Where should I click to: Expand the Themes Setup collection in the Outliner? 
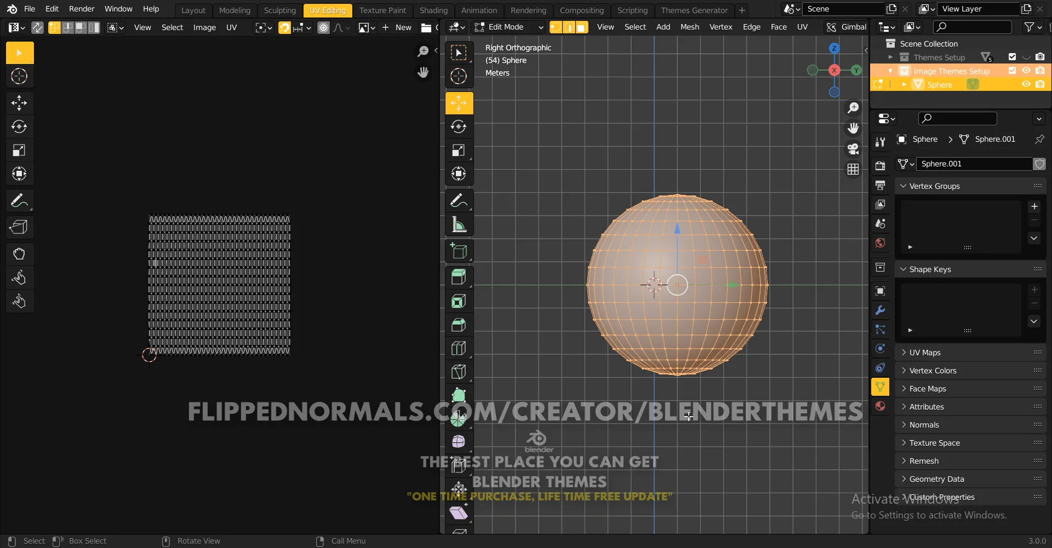point(890,57)
